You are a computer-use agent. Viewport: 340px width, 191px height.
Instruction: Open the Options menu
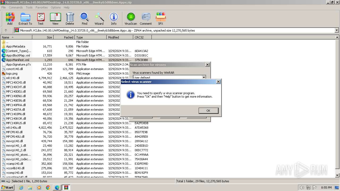(56, 7)
